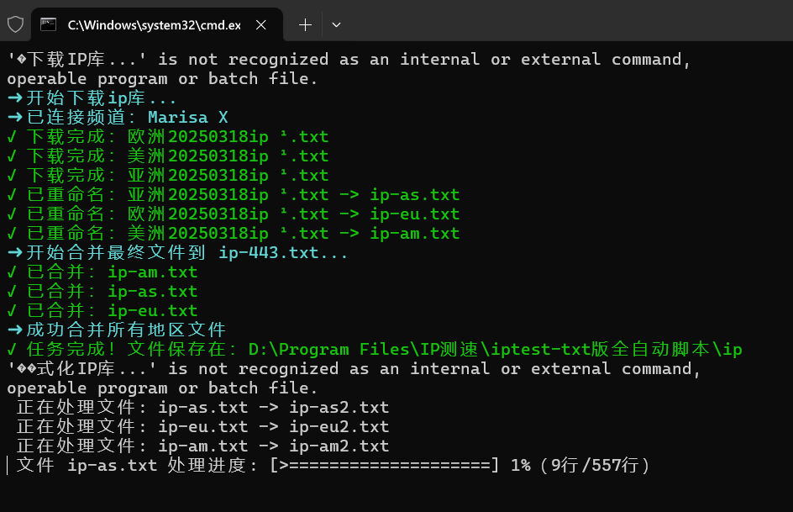793x512 pixels.
Task: Click the checkmark before 已合并: ip-eu.txt
Action: pyautogui.click(x=12, y=310)
